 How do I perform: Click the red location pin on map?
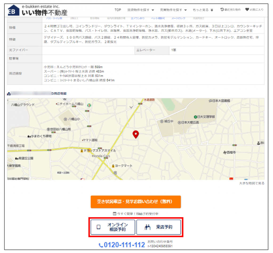(x=136, y=134)
